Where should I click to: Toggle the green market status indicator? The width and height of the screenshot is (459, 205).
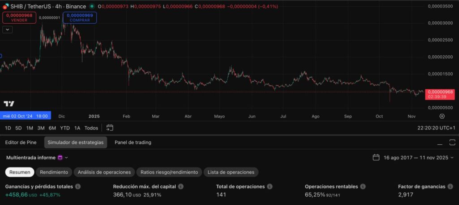point(92,7)
